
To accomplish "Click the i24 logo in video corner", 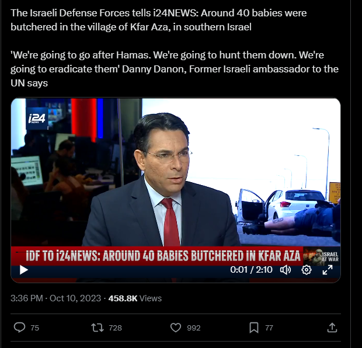I will 37,118.
